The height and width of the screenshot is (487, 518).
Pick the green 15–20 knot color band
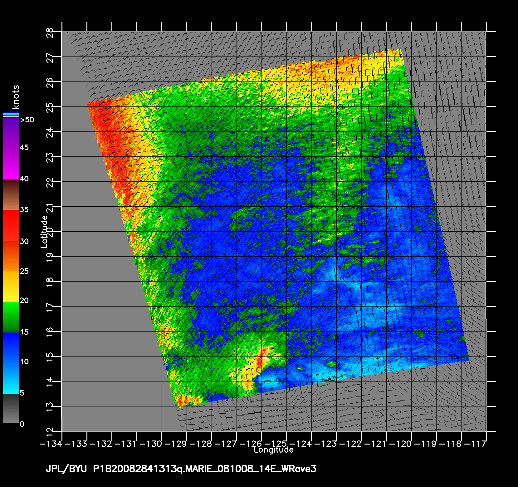tap(11, 317)
